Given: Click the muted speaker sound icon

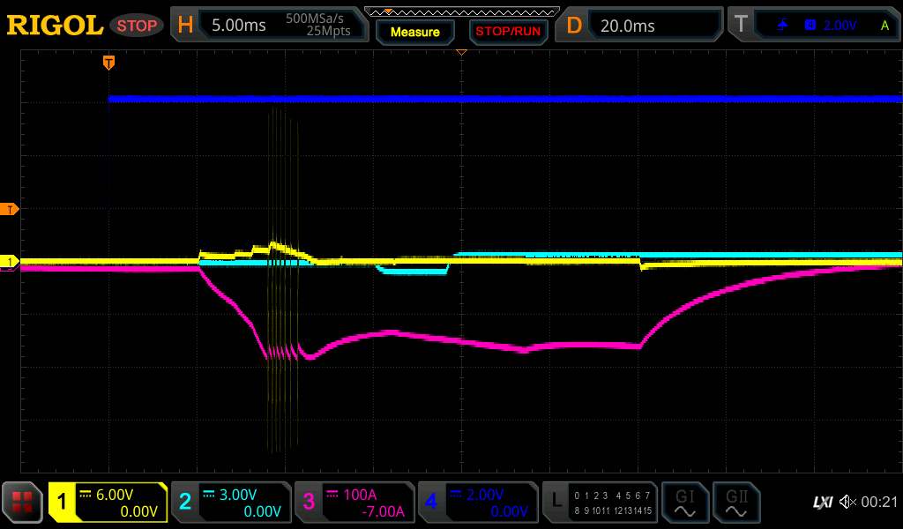Looking at the screenshot, I should 847,503.
